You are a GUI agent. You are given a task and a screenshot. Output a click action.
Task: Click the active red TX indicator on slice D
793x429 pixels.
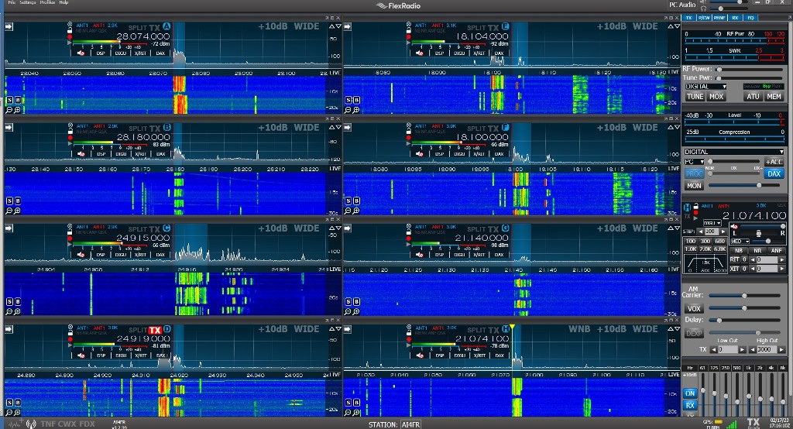(155, 329)
